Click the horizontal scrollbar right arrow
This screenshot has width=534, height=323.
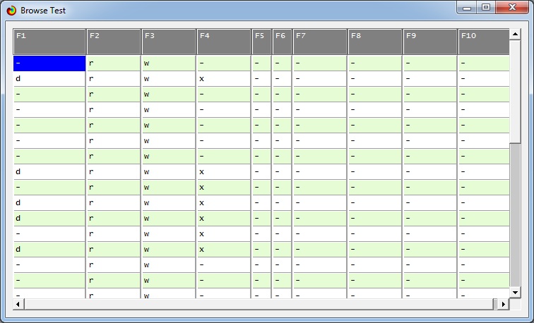tap(504, 304)
